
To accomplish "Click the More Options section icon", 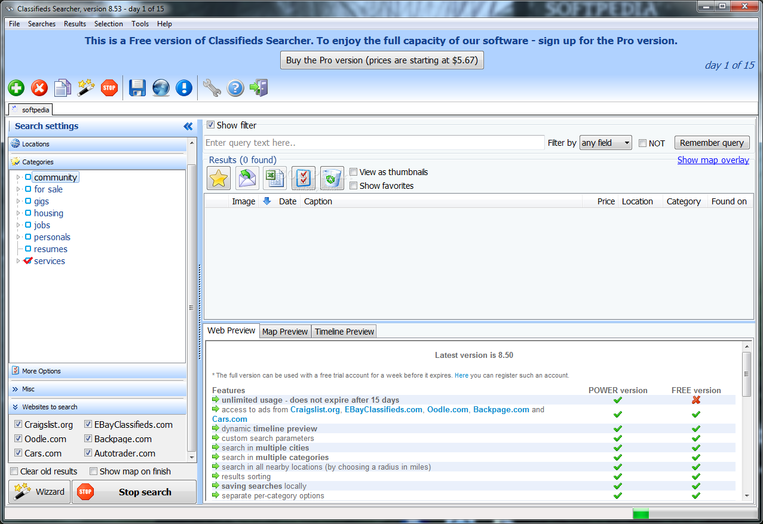I will [x=16, y=370].
